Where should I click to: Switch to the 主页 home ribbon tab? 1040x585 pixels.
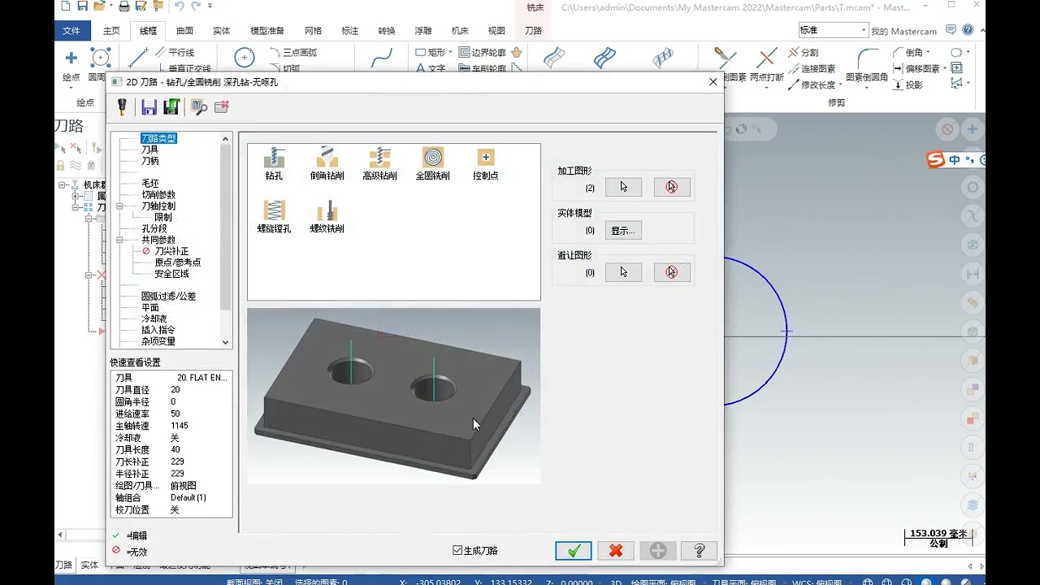[111, 31]
